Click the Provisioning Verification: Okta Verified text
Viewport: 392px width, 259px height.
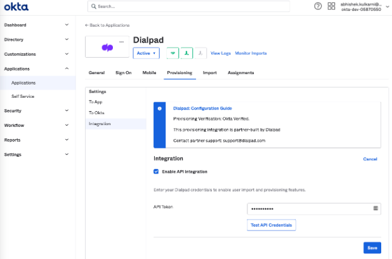click(x=211, y=119)
